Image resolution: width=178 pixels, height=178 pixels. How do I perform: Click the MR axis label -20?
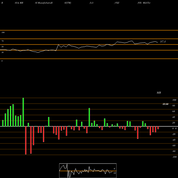point(174,134)
